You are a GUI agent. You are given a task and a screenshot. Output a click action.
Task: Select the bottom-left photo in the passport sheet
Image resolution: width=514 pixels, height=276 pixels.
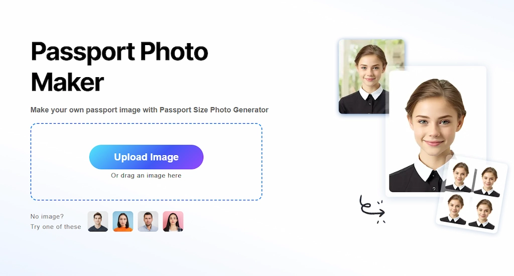coord(454,209)
